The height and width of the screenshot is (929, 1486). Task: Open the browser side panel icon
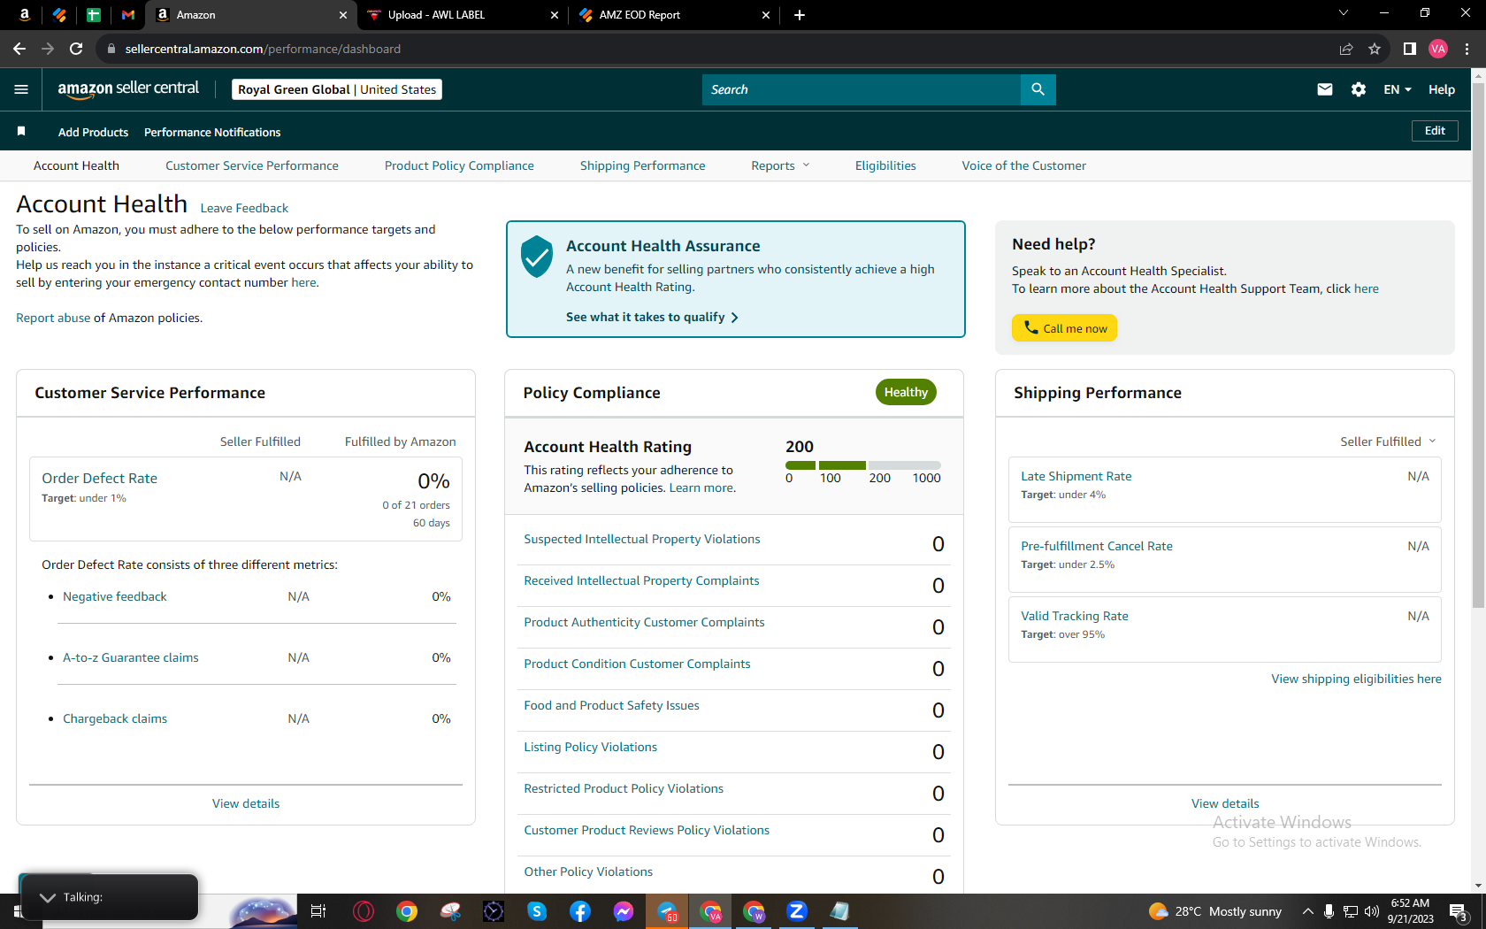click(x=1409, y=49)
